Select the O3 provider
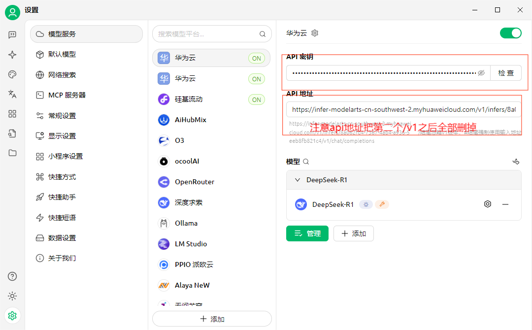Image resolution: width=532 pixels, height=330 pixels. tap(211, 140)
